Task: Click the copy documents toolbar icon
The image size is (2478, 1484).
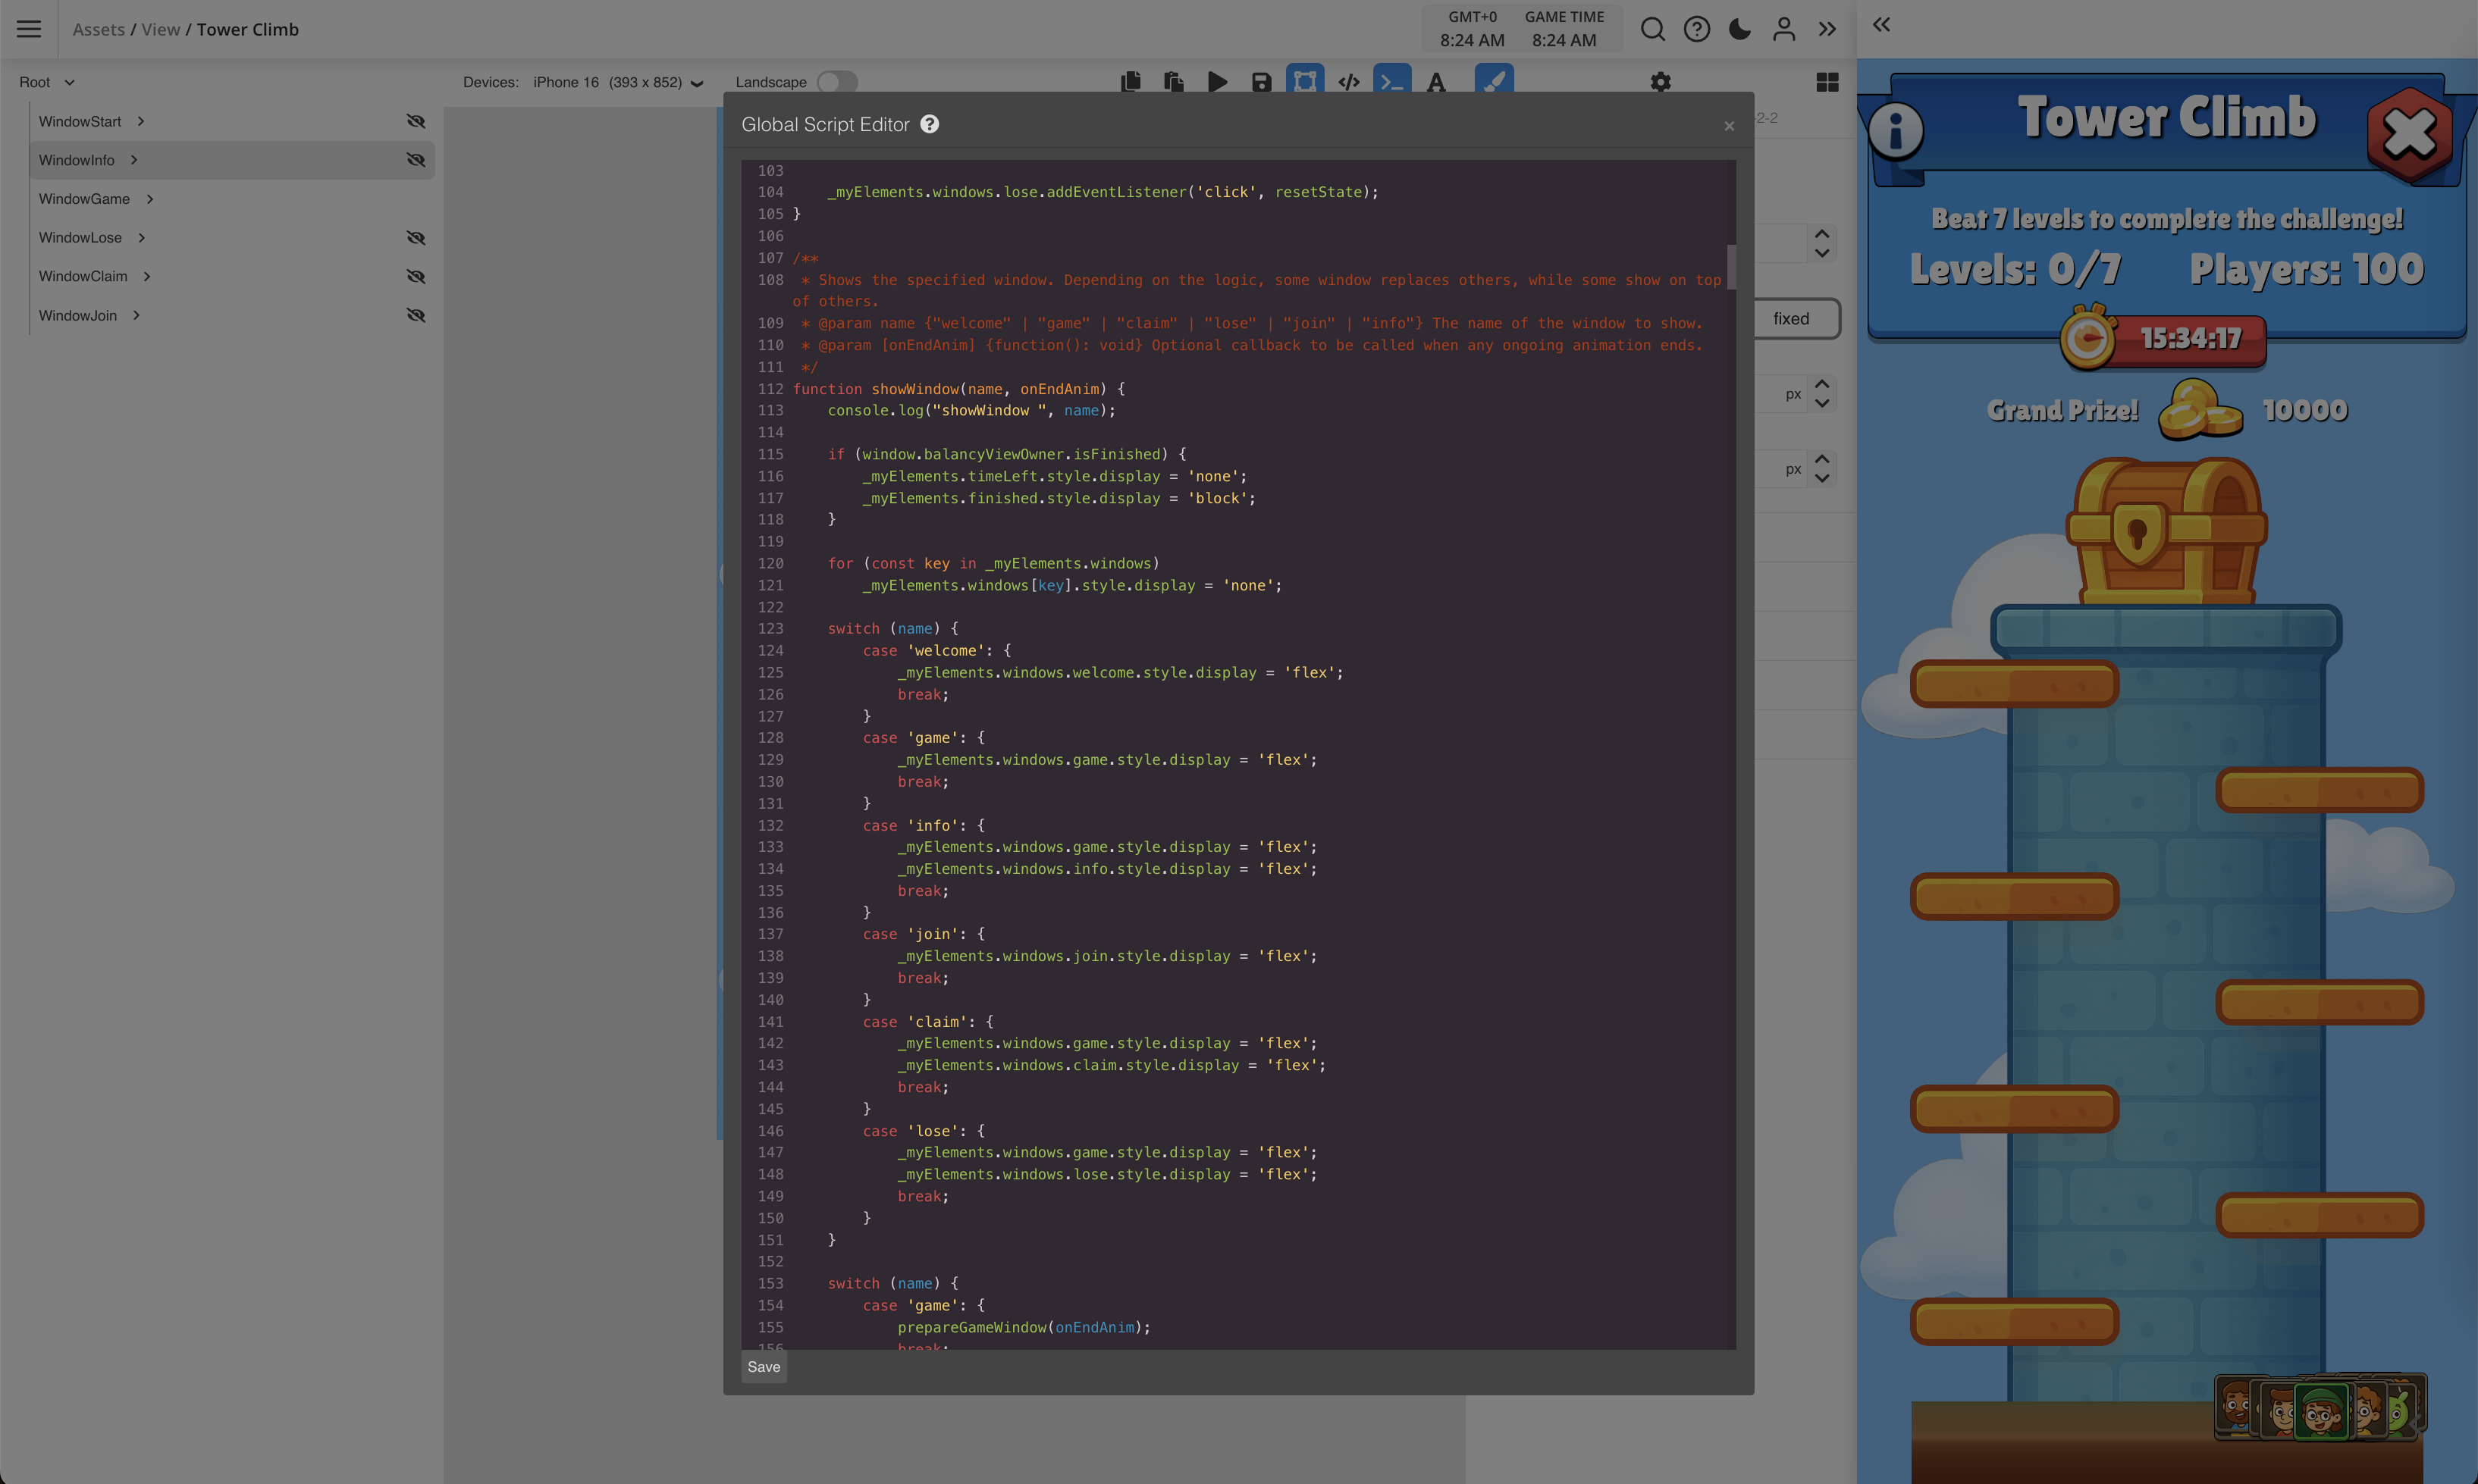Action: pos(1131,82)
